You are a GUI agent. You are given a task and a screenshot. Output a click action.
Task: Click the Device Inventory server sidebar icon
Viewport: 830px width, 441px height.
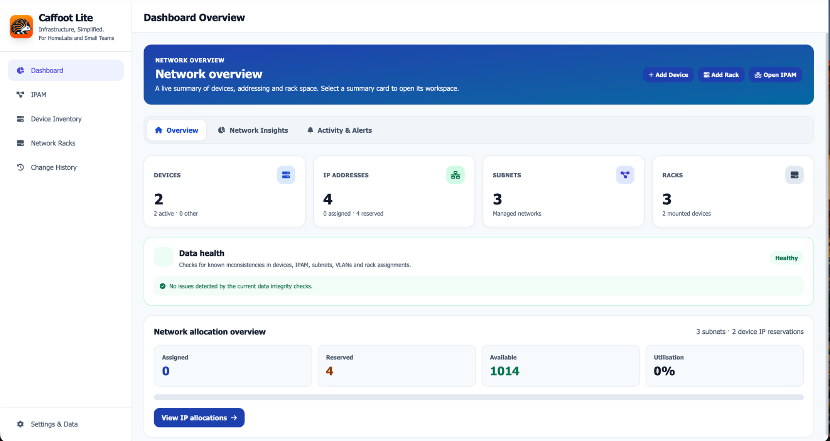(20, 119)
